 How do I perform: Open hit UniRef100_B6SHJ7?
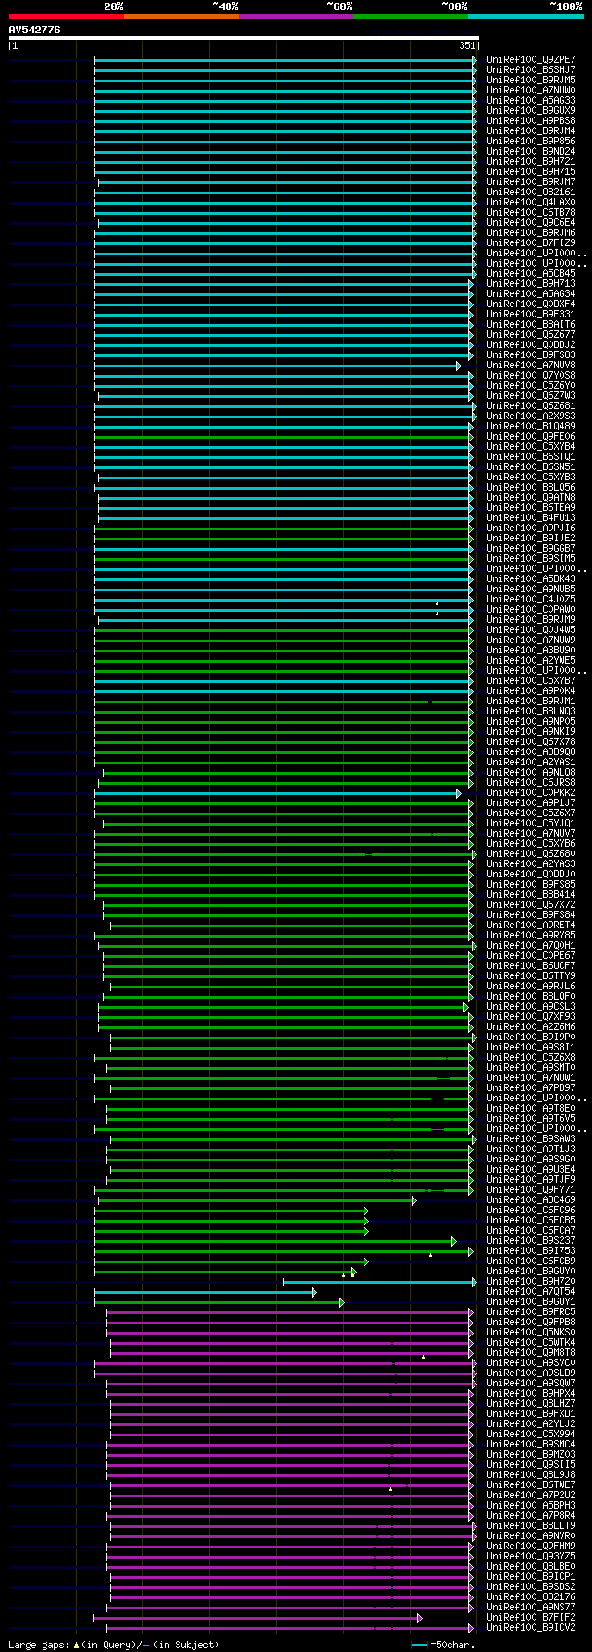(x=531, y=69)
